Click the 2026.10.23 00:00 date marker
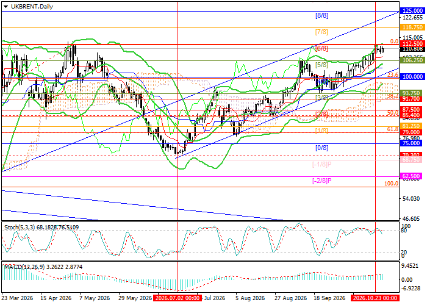Screen dimensions: 427x305 [x=375, y=298]
